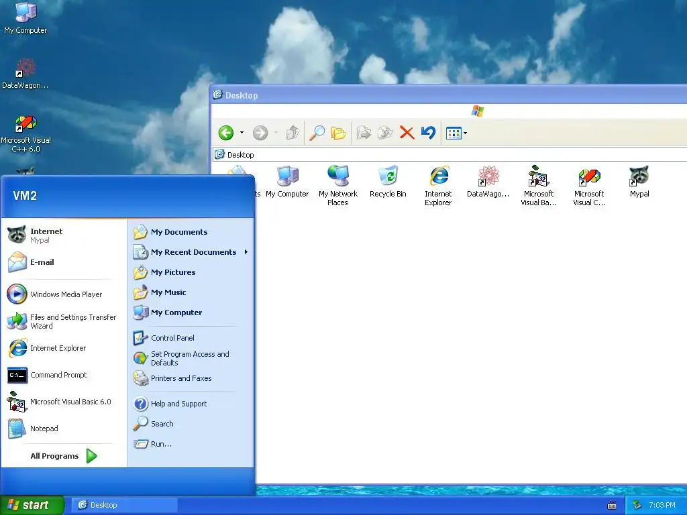Select Microsoft Visual C... shortcut in window
Viewport: 687px width, 515px height.
589,186
